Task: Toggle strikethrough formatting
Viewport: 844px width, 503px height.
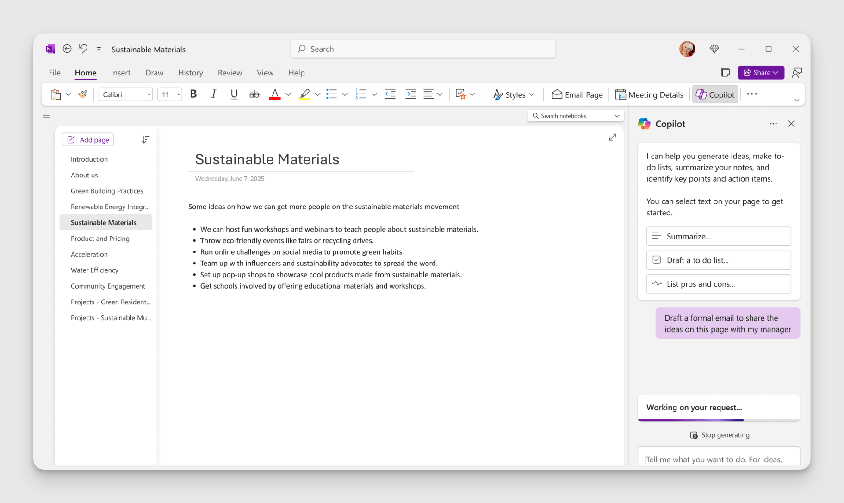Action: click(x=254, y=94)
